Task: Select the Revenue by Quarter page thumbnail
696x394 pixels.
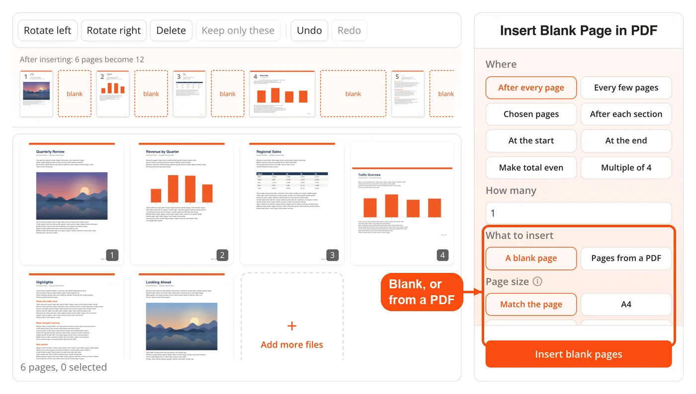Action: pyautogui.click(x=182, y=203)
